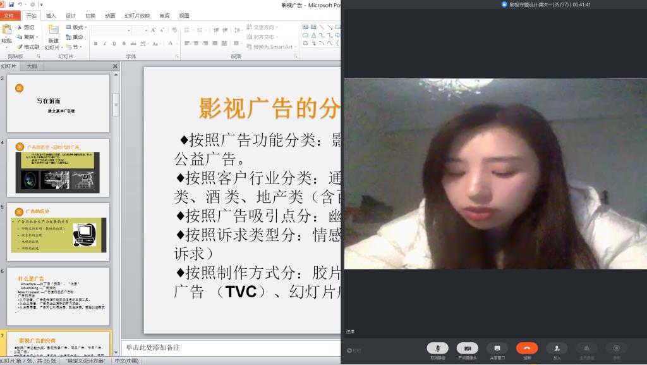Open the 对齐文本 (Align Text) dropdown
The width and height of the screenshot is (647, 365).
coord(262,37)
